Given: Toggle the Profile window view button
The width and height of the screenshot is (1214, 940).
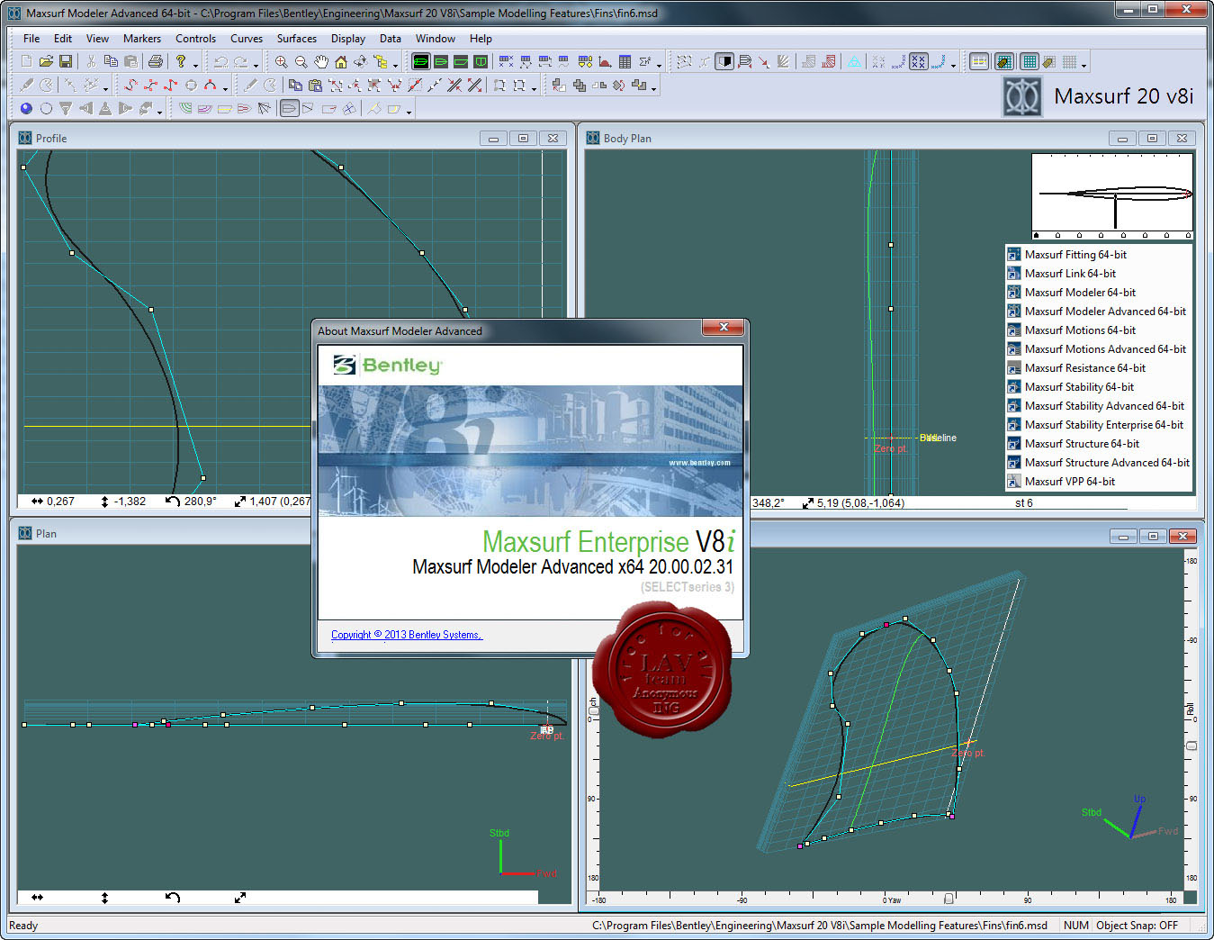Looking at the screenshot, I should click(461, 61).
